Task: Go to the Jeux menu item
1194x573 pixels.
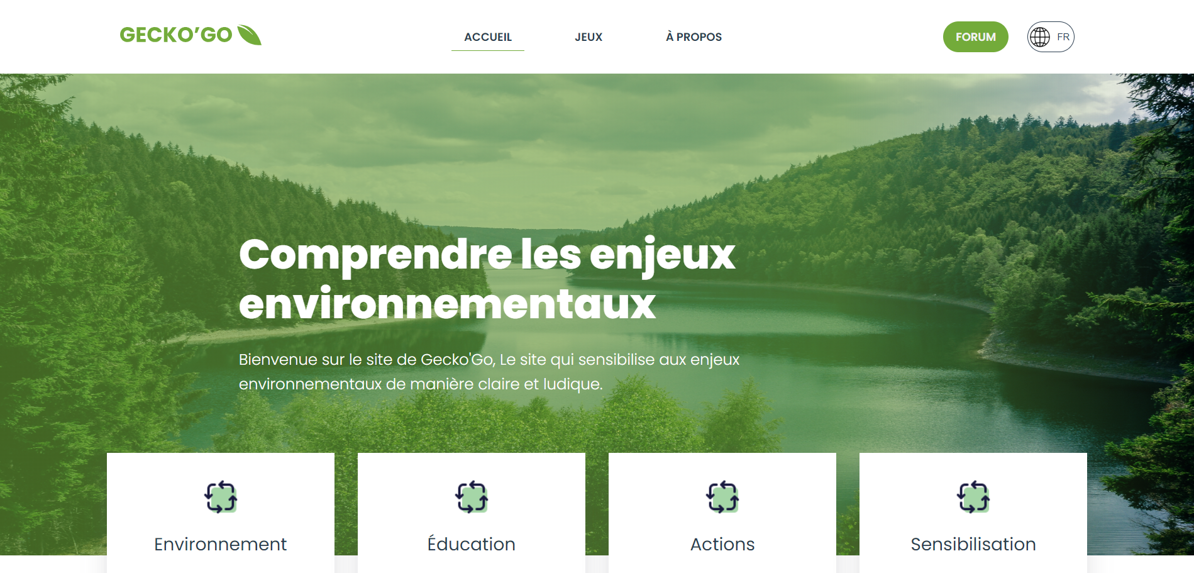Action: 589,37
